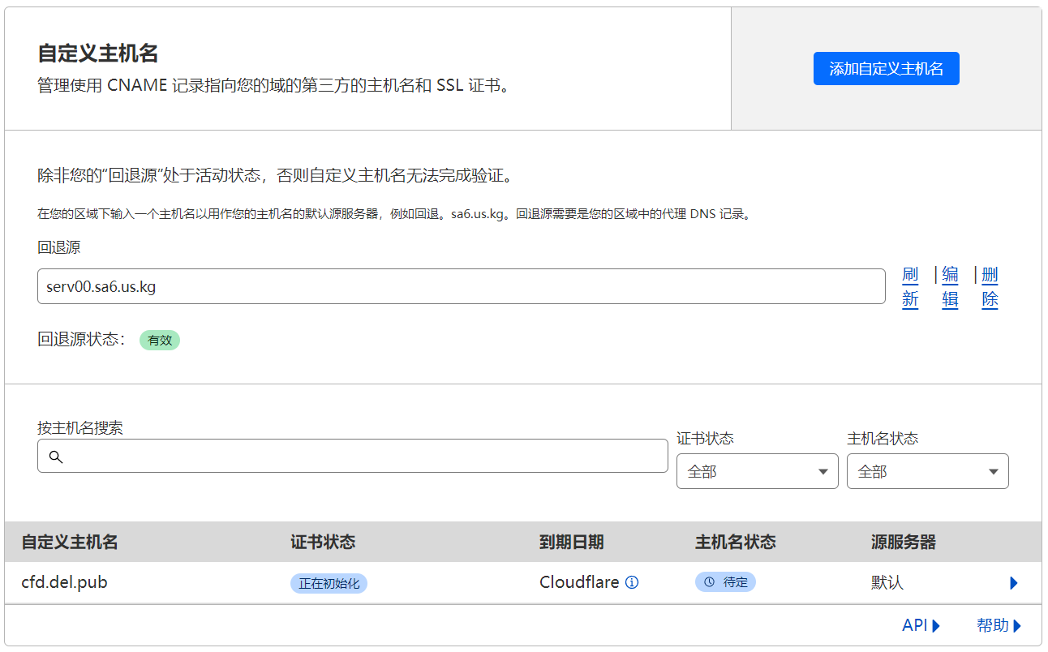Viewport: 1048px width, 652px height.
Task: Click the 证书状态 column header
Action: [x=323, y=542]
